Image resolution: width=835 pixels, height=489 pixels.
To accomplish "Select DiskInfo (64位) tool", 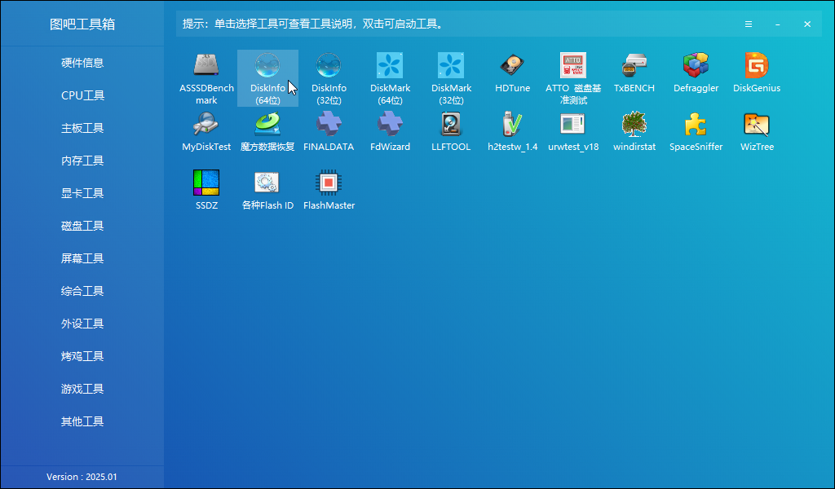I will point(267,78).
